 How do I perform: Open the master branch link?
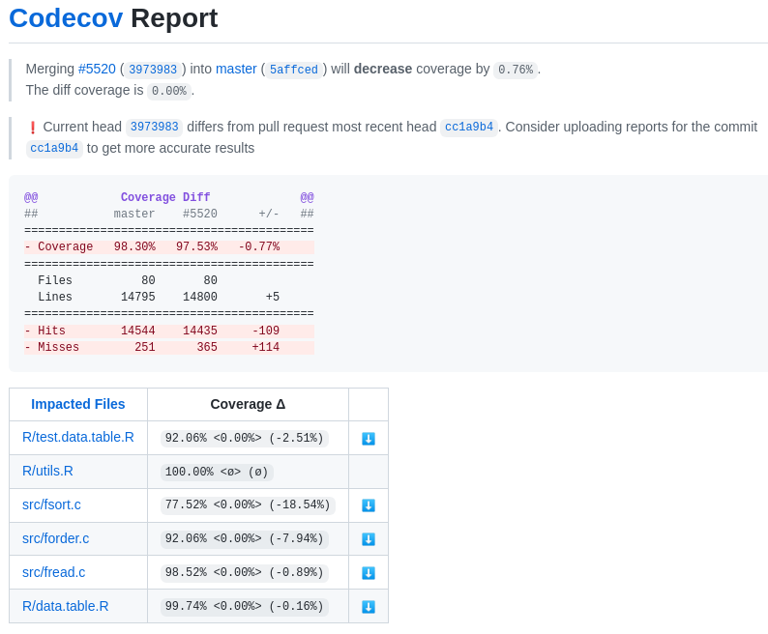tap(236, 69)
